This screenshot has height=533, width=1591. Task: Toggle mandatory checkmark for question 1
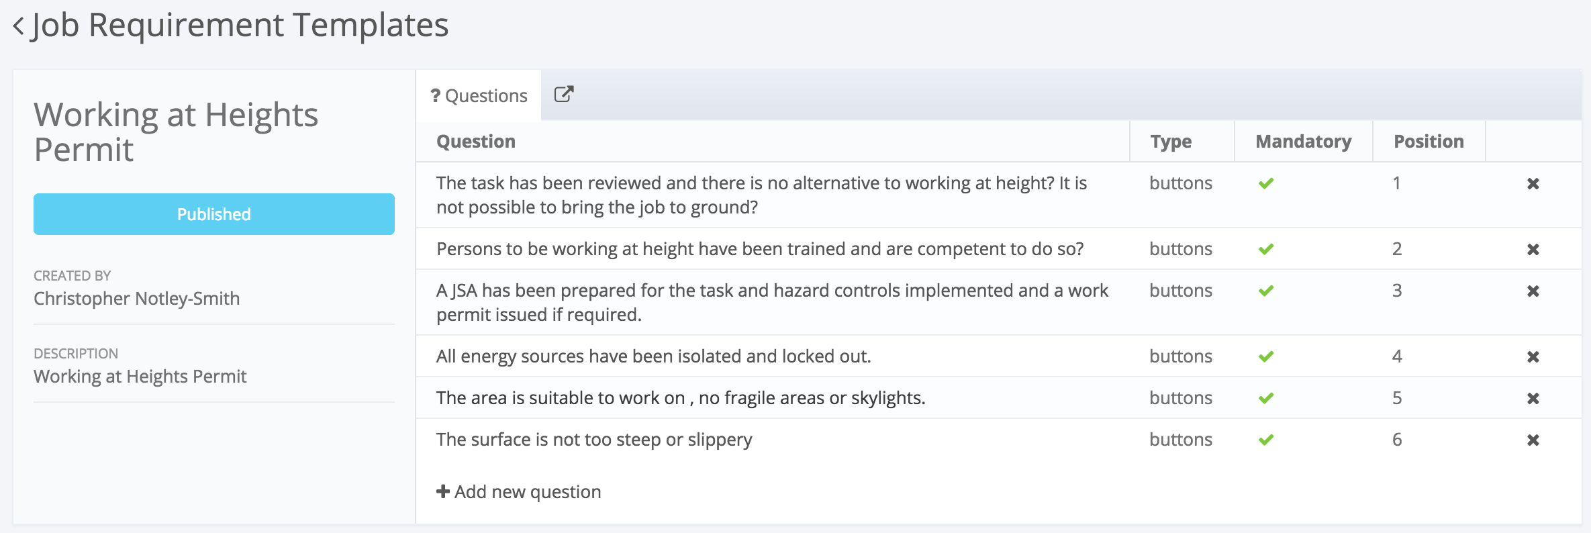coord(1266,184)
